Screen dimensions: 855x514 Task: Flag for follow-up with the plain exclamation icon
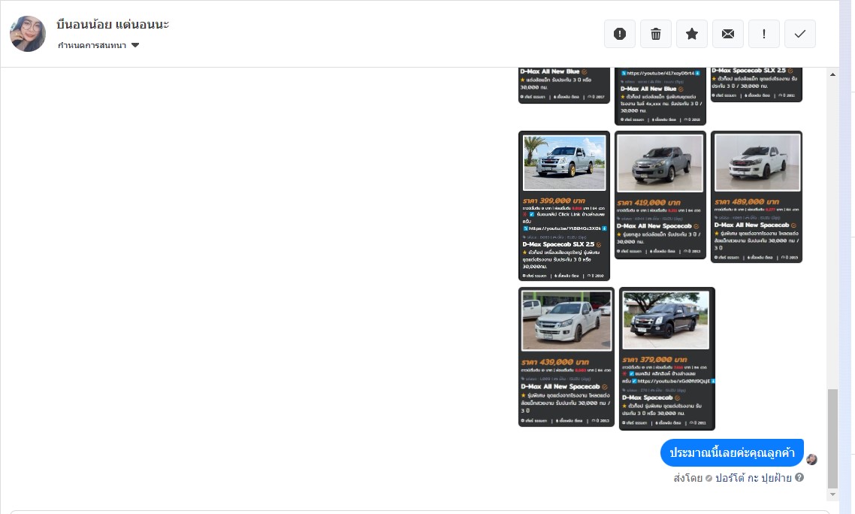click(x=764, y=34)
